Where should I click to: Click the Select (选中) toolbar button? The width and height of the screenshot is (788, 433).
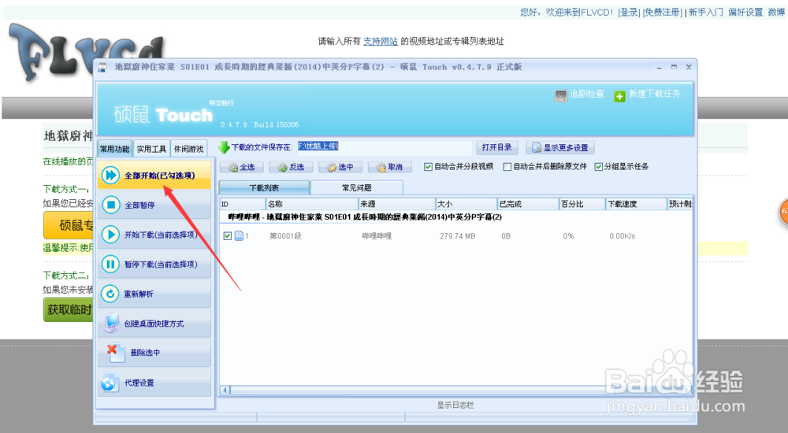coord(340,167)
